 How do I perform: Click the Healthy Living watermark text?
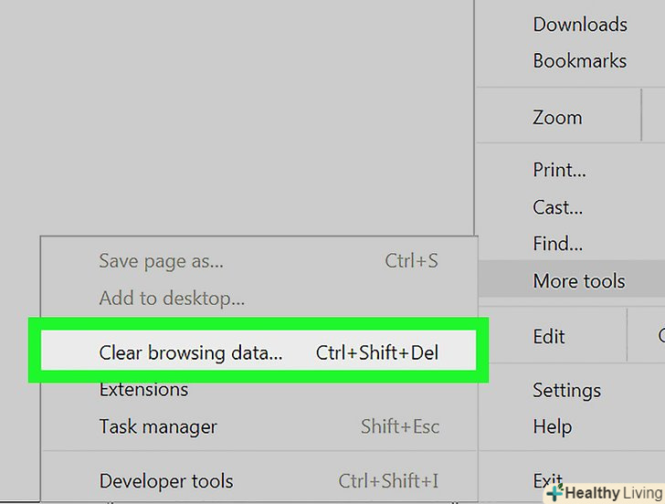click(x=613, y=493)
